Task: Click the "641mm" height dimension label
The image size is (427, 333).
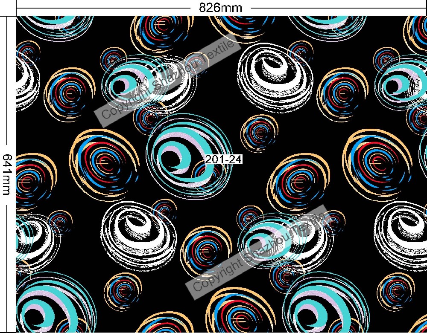Action: (7, 174)
